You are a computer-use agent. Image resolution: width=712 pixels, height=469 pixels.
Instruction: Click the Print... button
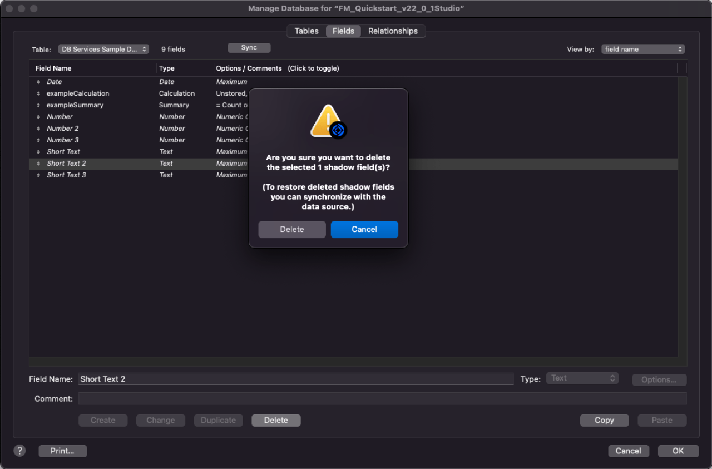pyautogui.click(x=62, y=451)
